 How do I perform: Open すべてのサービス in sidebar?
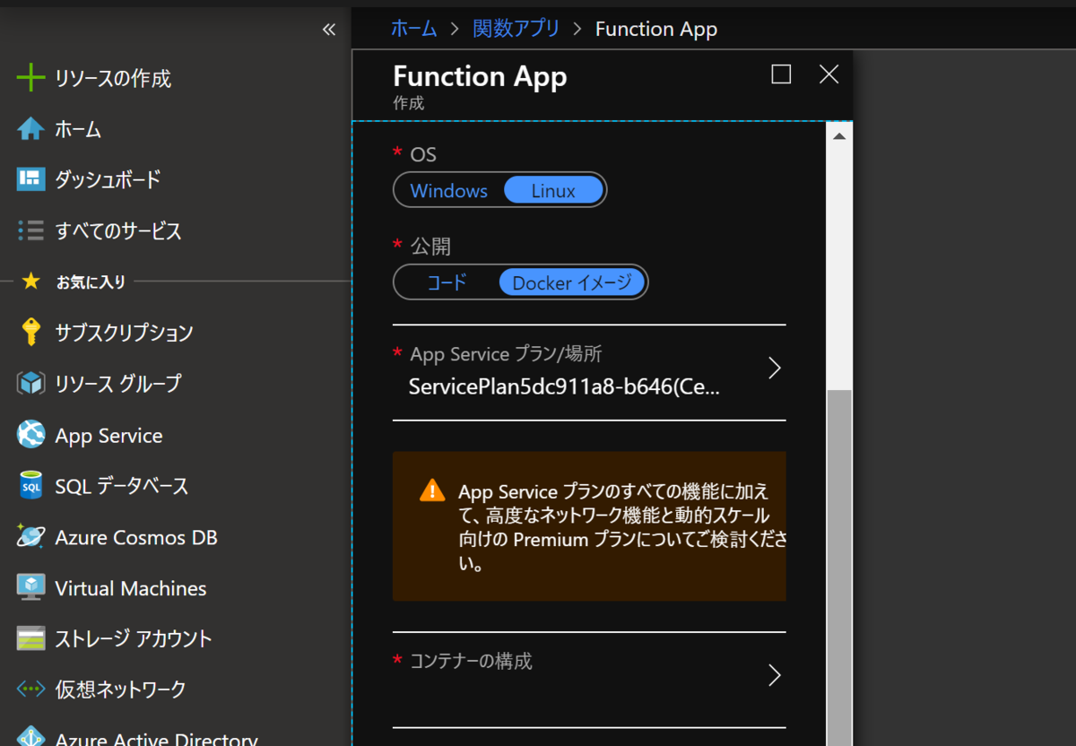118,230
